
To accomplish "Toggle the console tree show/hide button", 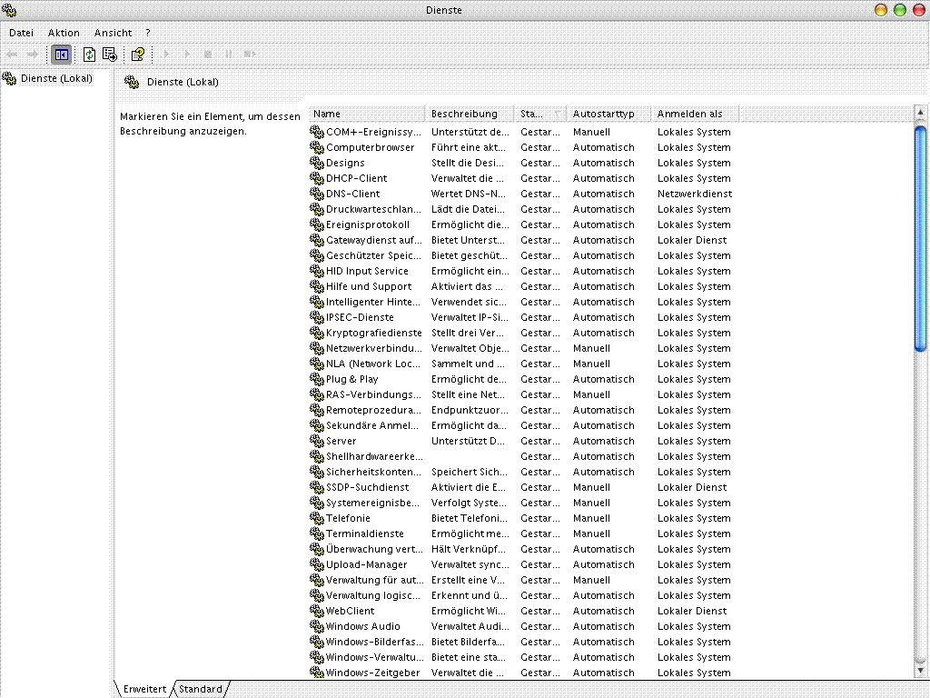I will point(61,55).
